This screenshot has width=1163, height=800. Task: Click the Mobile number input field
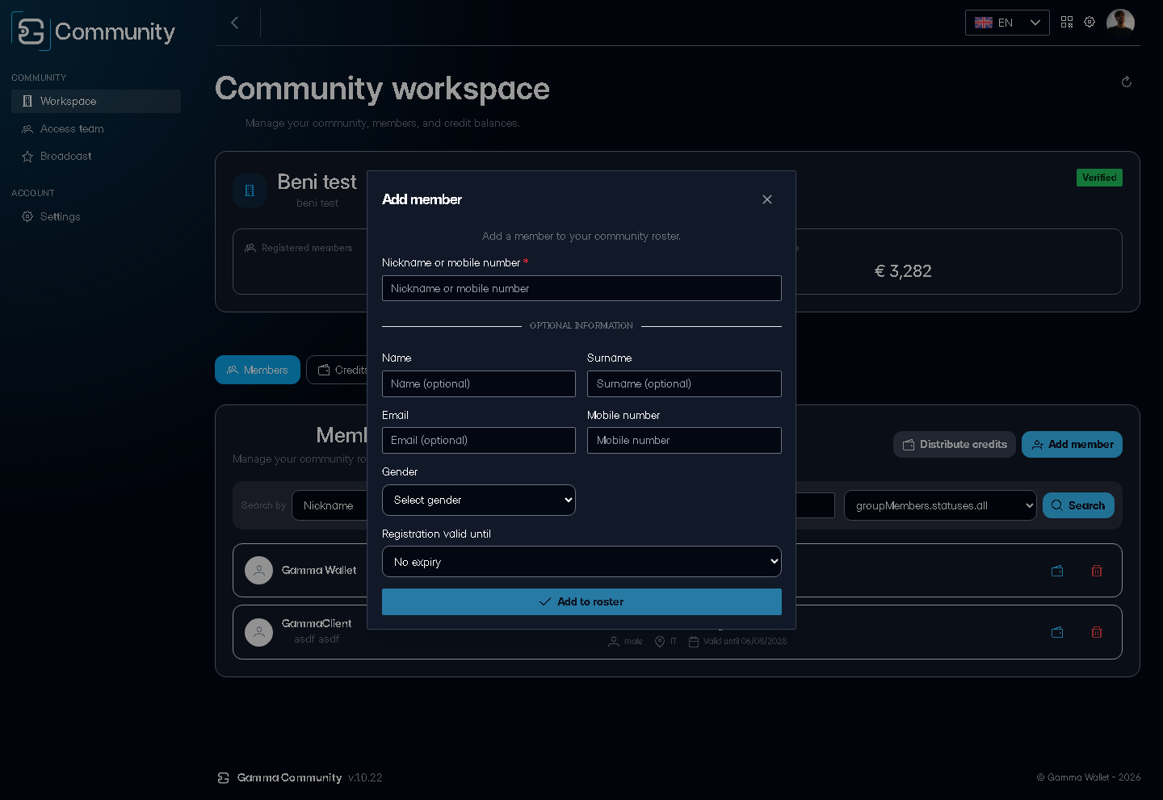click(684, 440)
